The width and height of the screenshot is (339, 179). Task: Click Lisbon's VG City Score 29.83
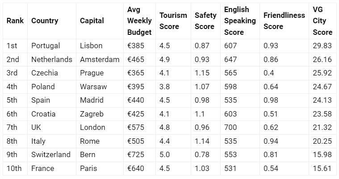(322, 46)
